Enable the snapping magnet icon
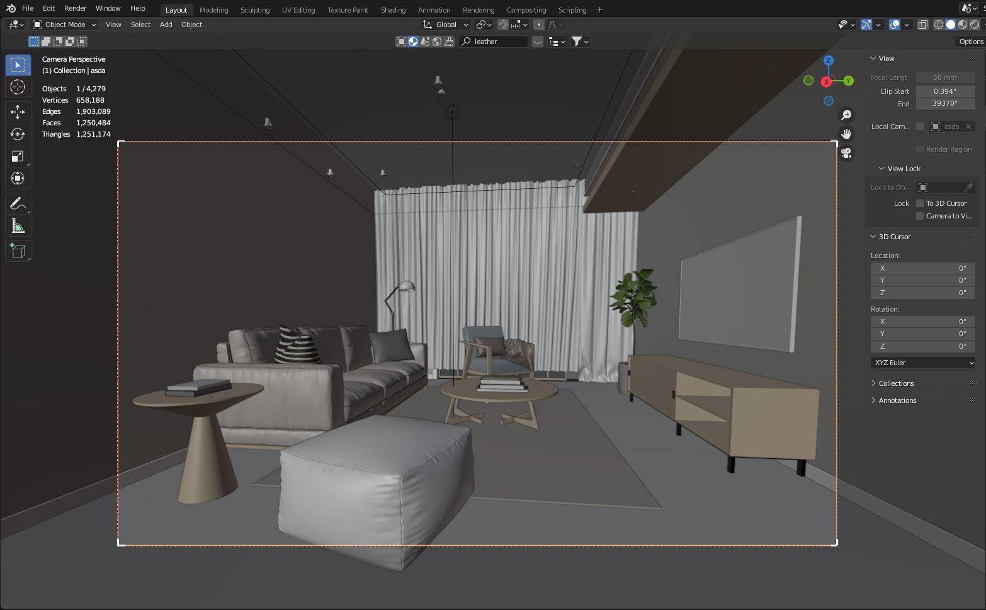This screenshot has height=610, width=986. pyautogui.click(x=503, y=25)
